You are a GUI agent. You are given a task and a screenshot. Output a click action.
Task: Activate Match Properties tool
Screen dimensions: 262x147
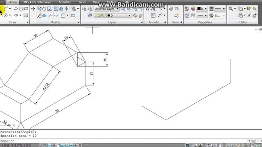187,9
